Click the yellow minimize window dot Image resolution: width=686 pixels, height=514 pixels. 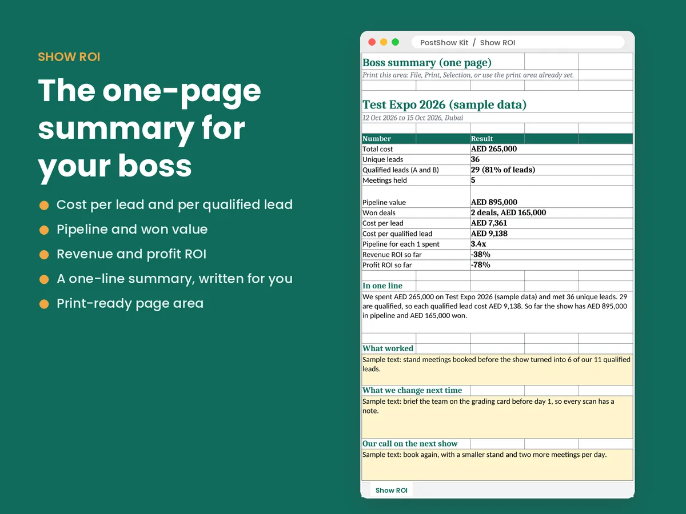pos(384,42)
